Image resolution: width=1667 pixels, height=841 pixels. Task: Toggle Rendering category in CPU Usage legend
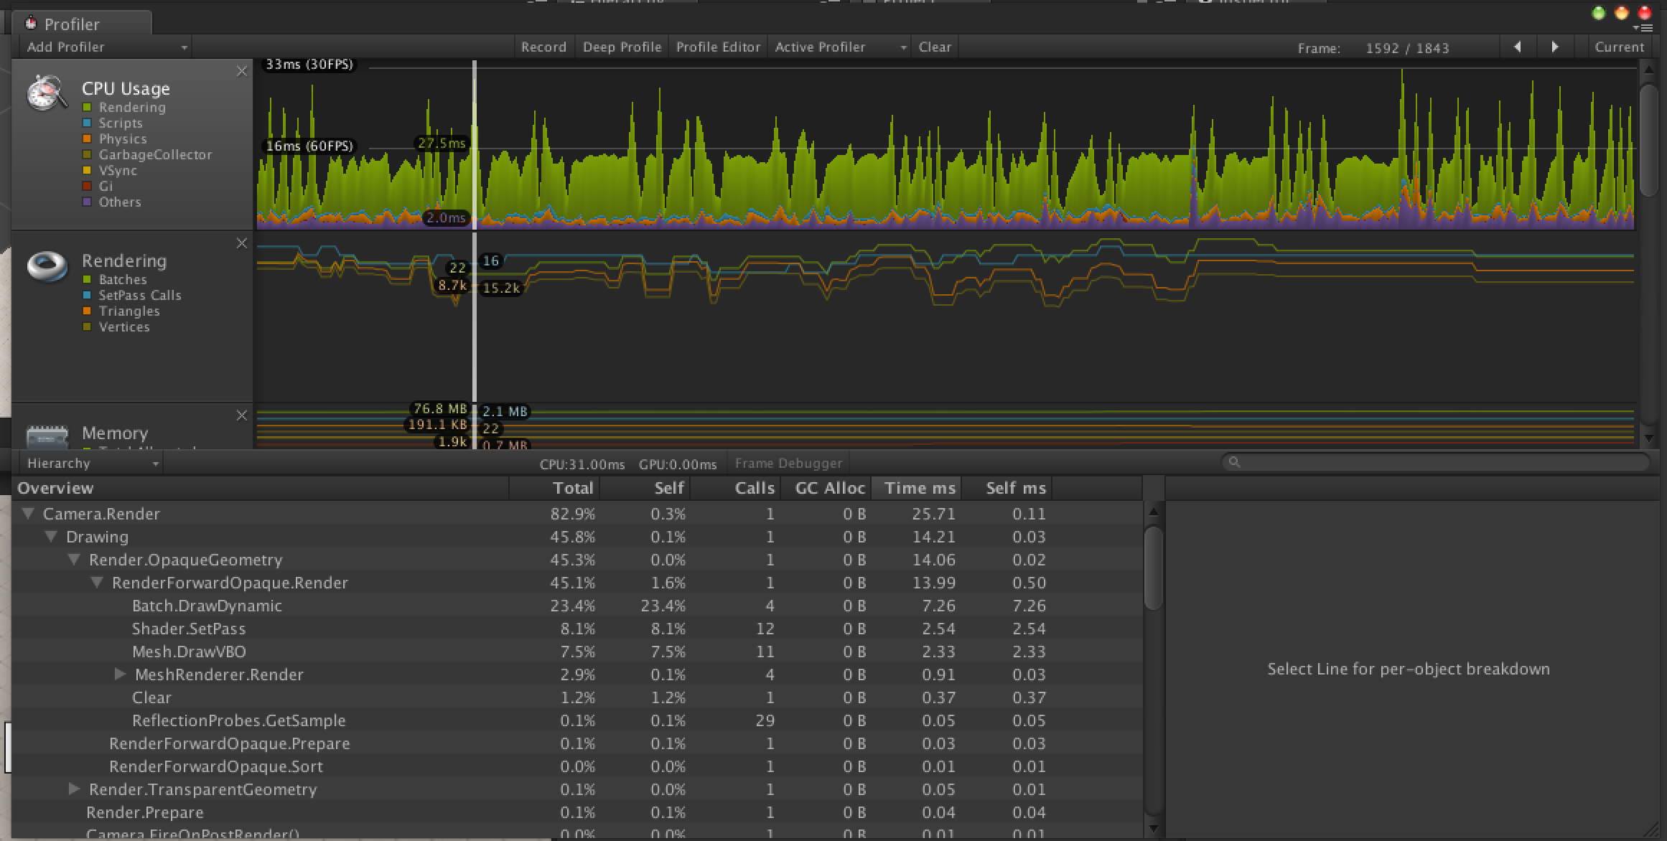pyautogui.click(x=87, y=107)
